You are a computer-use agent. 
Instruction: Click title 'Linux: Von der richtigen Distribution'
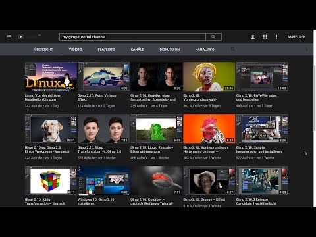click(43, 97)
